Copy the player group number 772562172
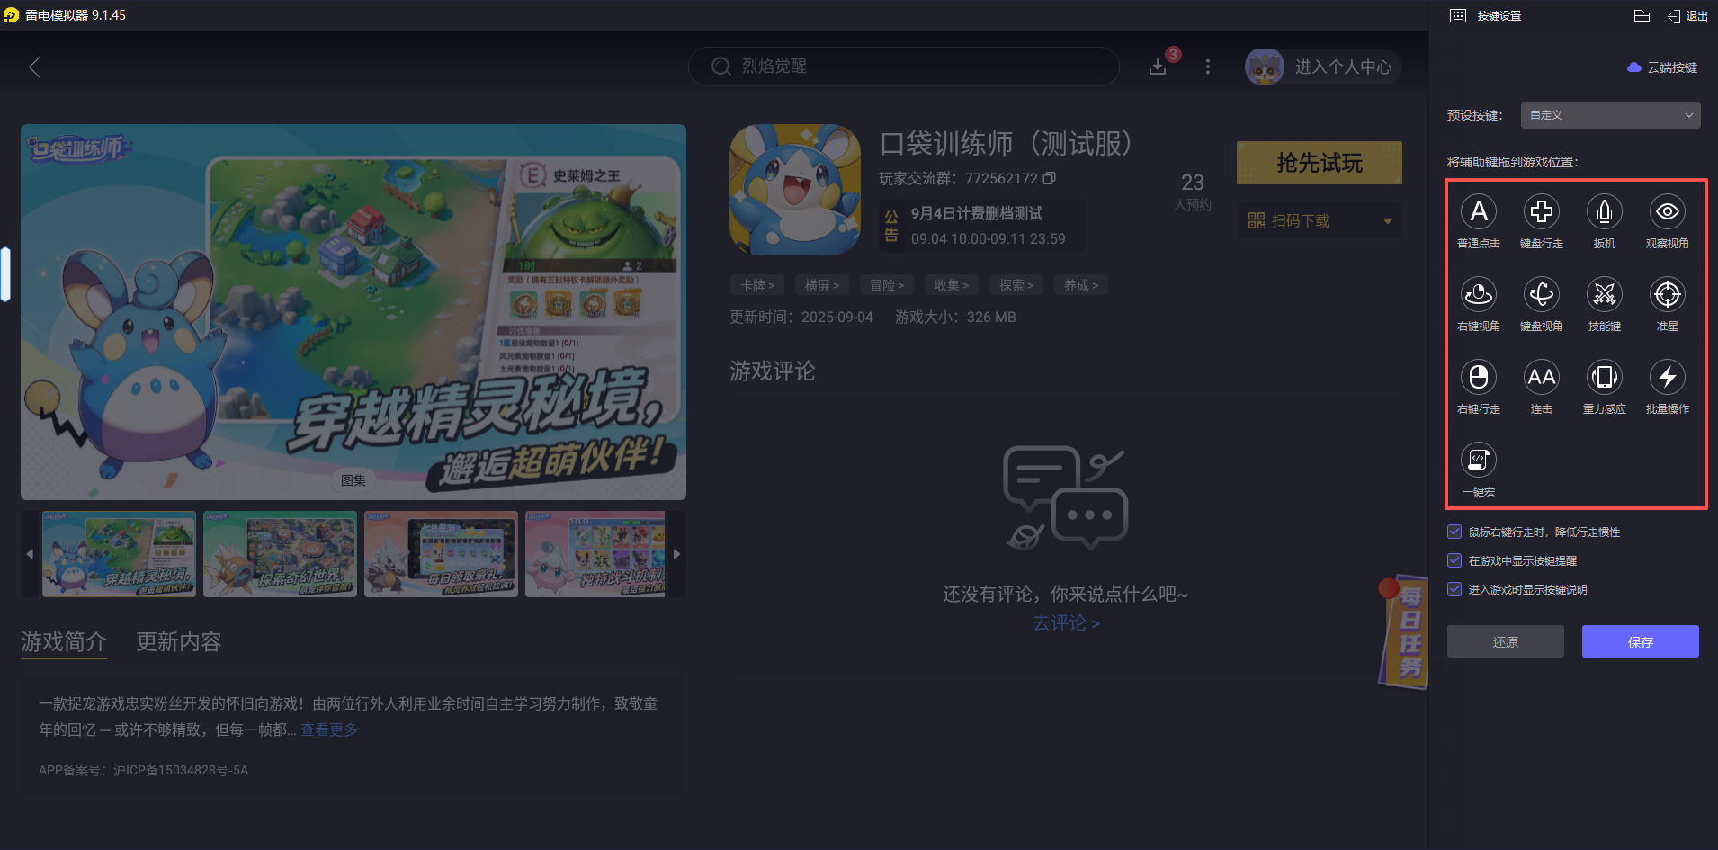 click(1049, 178)
